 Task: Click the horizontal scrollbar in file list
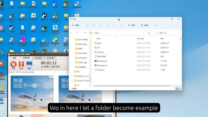pos(132,86)
